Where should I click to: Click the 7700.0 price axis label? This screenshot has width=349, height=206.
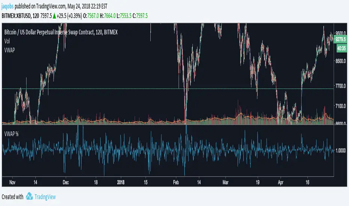click(341, 86)
